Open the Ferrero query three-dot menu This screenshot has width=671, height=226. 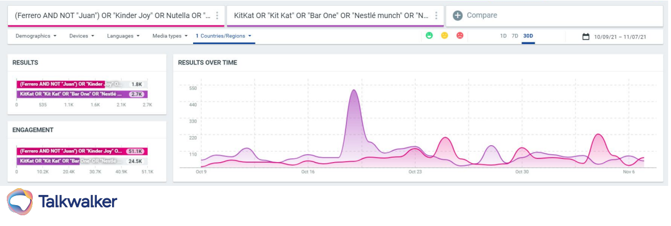click(x=217, y=15)
